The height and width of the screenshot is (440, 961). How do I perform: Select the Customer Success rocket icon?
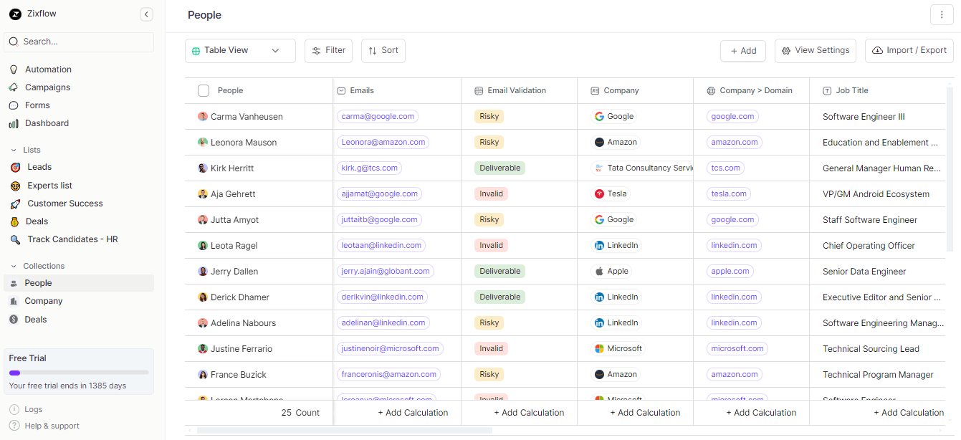point(16,203)
